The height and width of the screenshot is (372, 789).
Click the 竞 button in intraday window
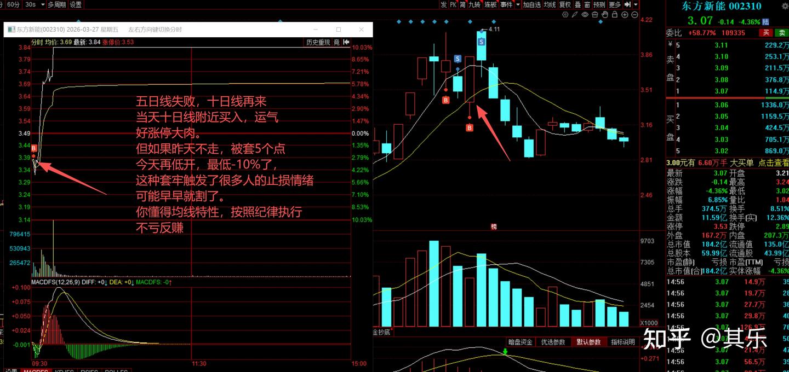pos(337,42)
